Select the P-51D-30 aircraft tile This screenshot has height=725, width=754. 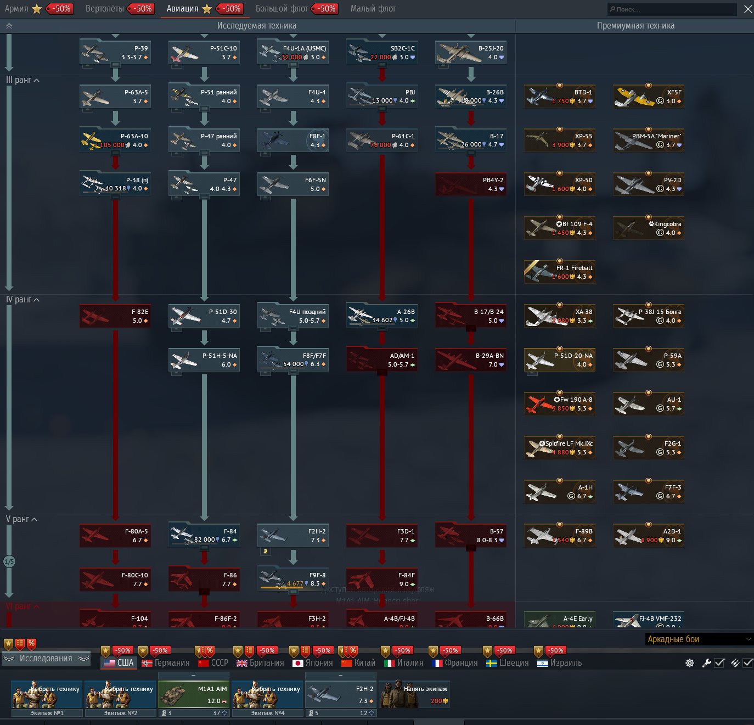point(204,316)
